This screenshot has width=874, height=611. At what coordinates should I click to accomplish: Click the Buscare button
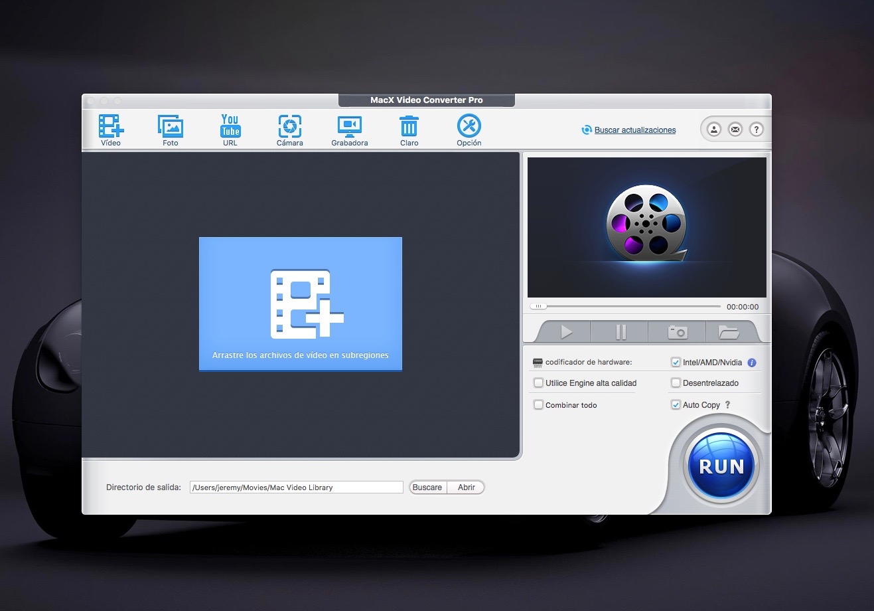(427, 487)
